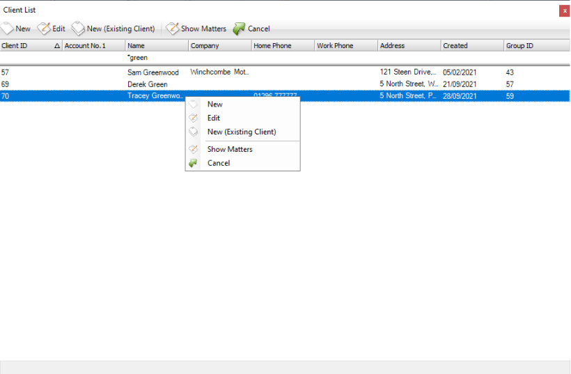Click the green Cancel icon in context menu
571x374 pixels.
coord(194,163)
